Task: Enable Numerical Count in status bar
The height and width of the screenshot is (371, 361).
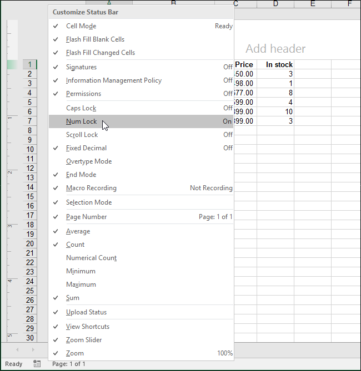Action: [91, 258]
